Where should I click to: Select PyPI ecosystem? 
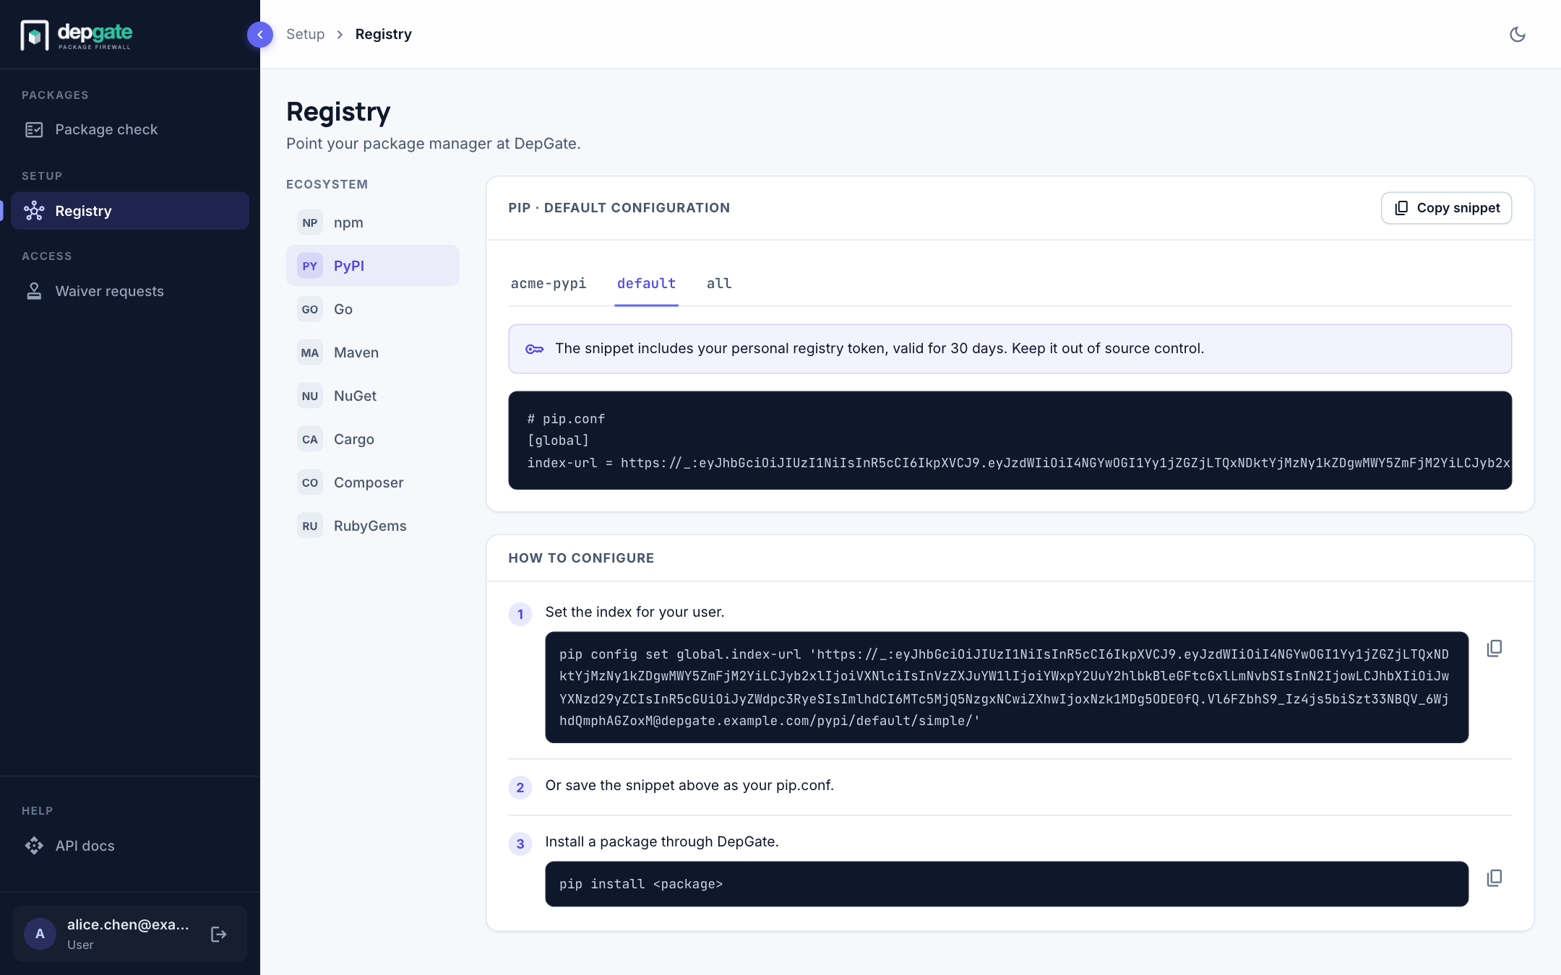coord(373,266)
